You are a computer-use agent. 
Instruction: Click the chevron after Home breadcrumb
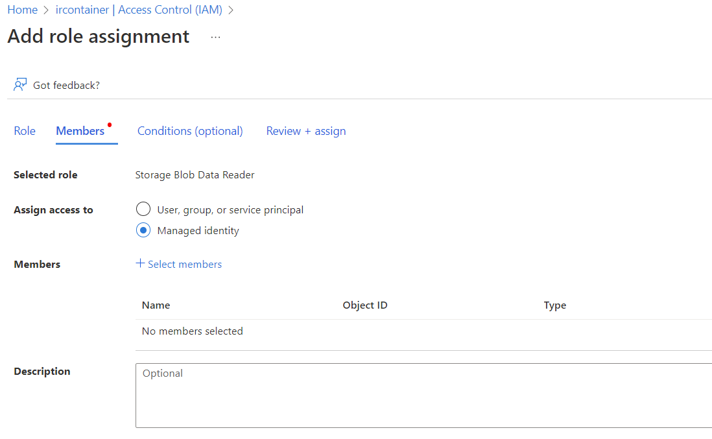(46, 10)
